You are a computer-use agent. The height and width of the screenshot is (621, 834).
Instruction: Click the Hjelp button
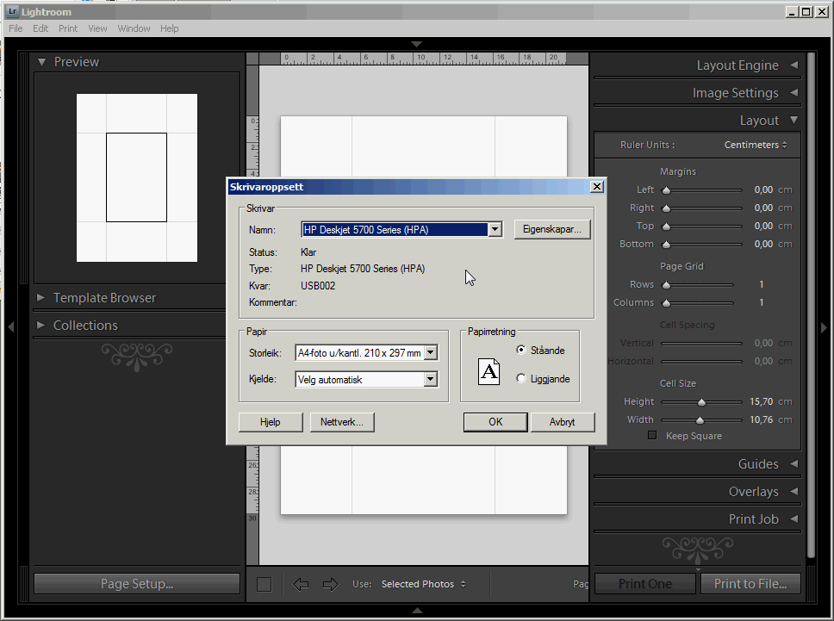coord(271,422)
